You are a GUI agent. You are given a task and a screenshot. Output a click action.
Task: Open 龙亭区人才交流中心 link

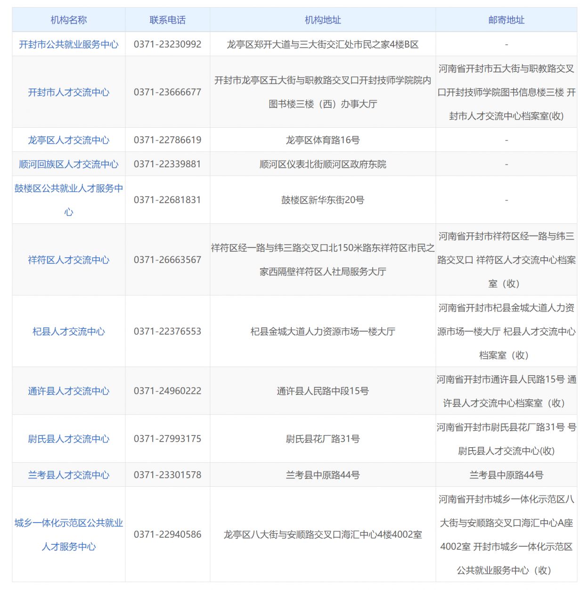69,140
